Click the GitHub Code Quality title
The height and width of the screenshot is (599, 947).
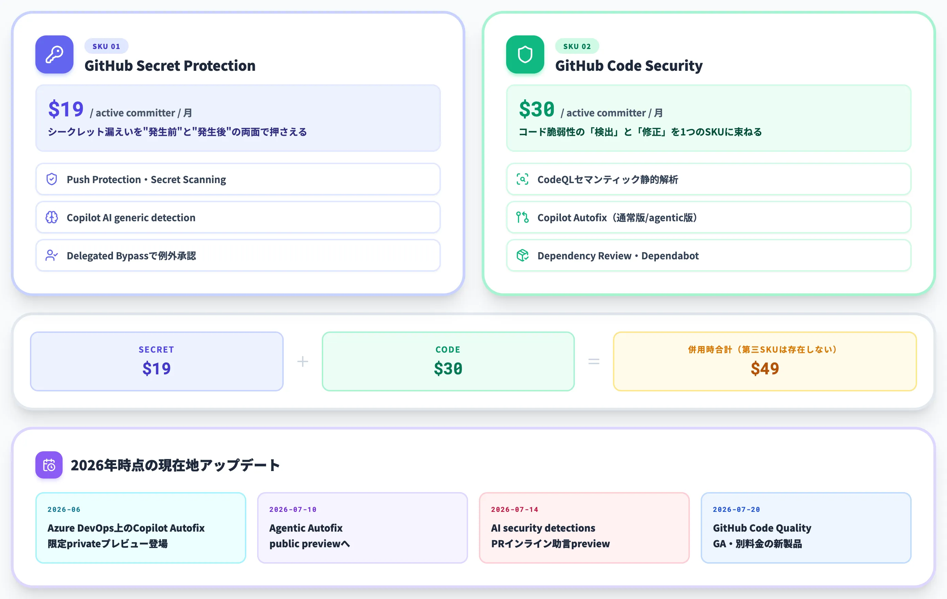coord(762,528)
